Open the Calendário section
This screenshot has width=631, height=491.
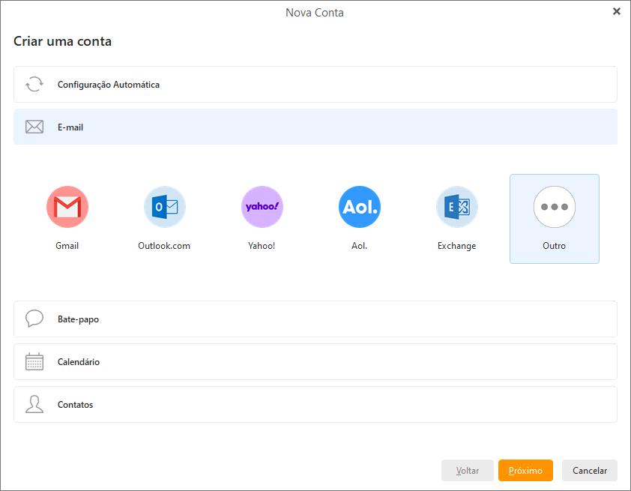pos(315,362)
